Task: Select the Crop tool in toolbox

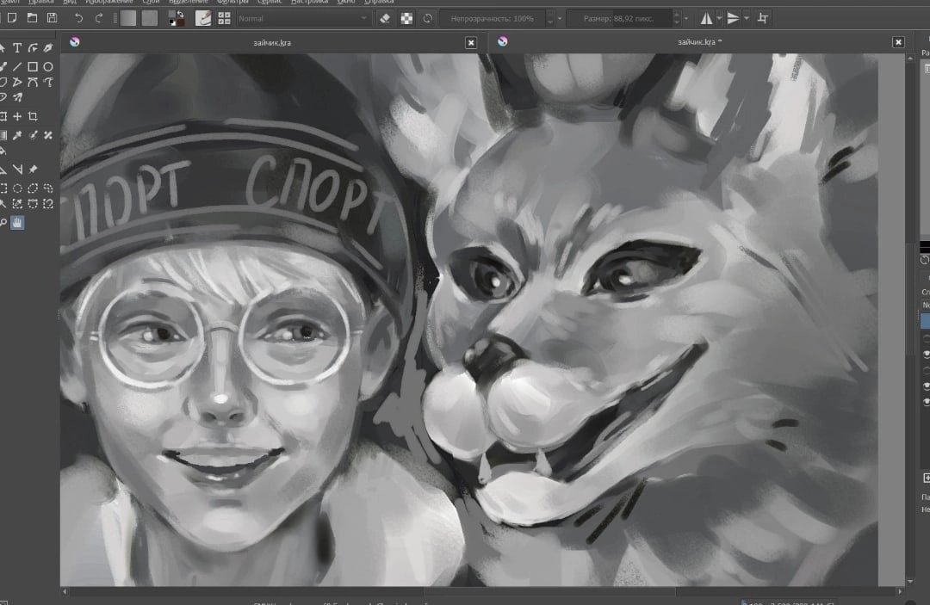Action: (x=34, y=116)
